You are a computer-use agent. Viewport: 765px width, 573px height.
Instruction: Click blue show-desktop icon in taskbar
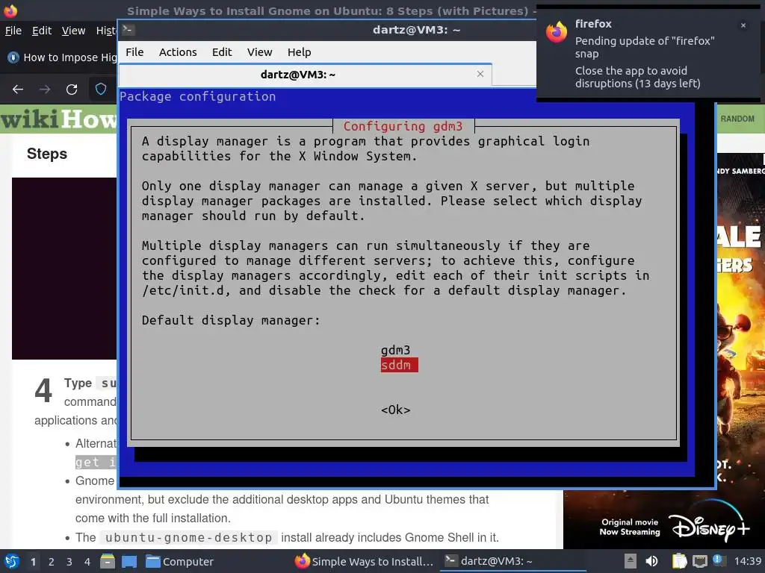(x=129, y=561)
